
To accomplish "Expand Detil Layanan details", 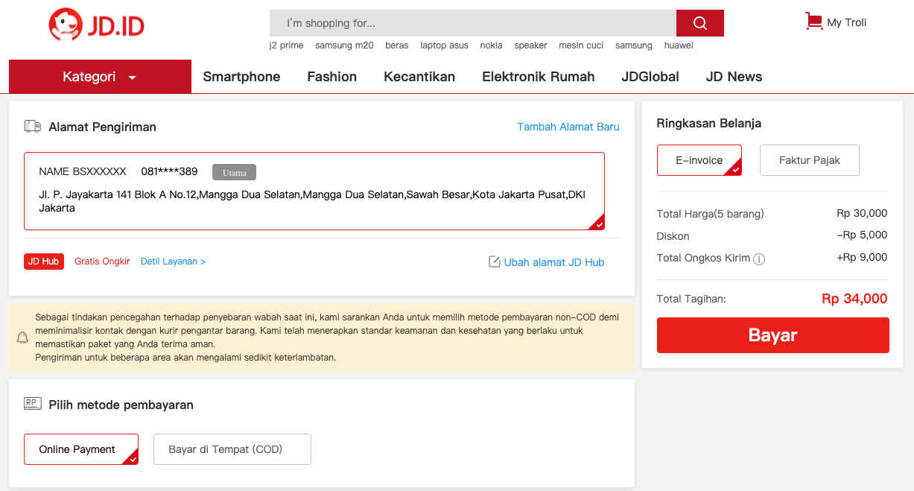I will tap(173, 262).
